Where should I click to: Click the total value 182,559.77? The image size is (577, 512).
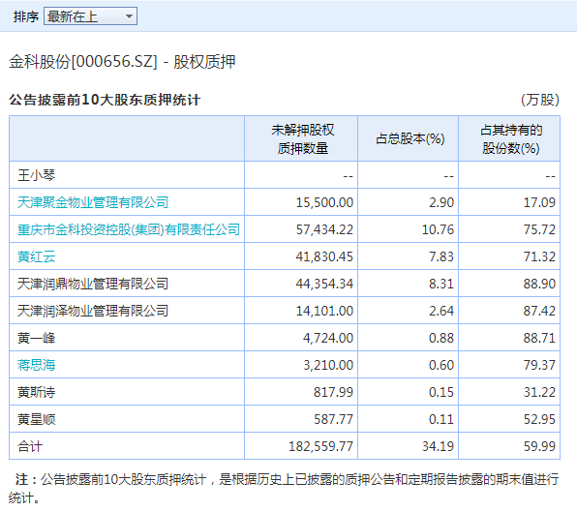[320, 446]
